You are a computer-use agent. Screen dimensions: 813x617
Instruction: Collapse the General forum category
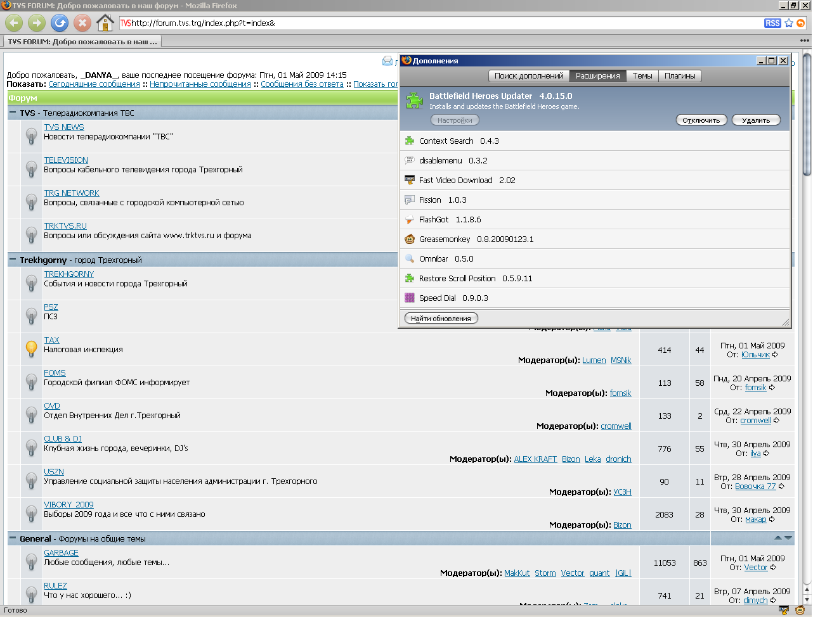[13, 538]
